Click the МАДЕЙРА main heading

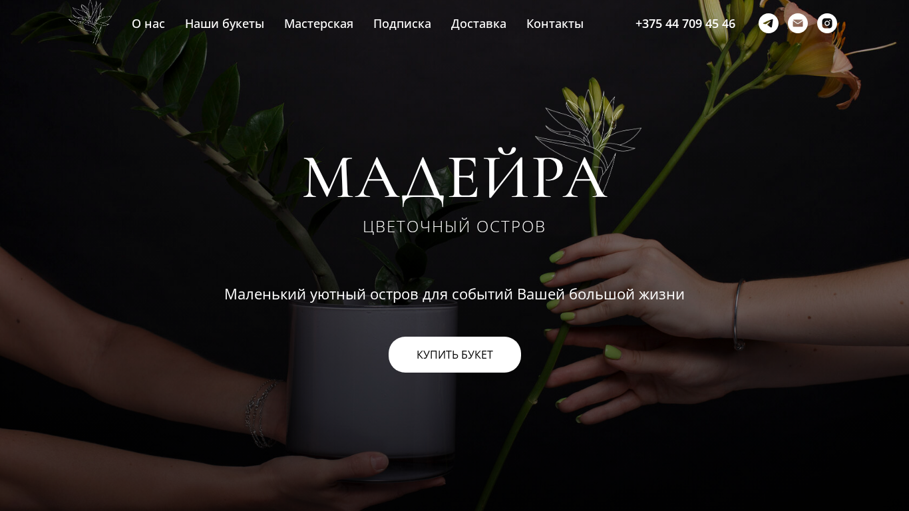click(455, 178)
